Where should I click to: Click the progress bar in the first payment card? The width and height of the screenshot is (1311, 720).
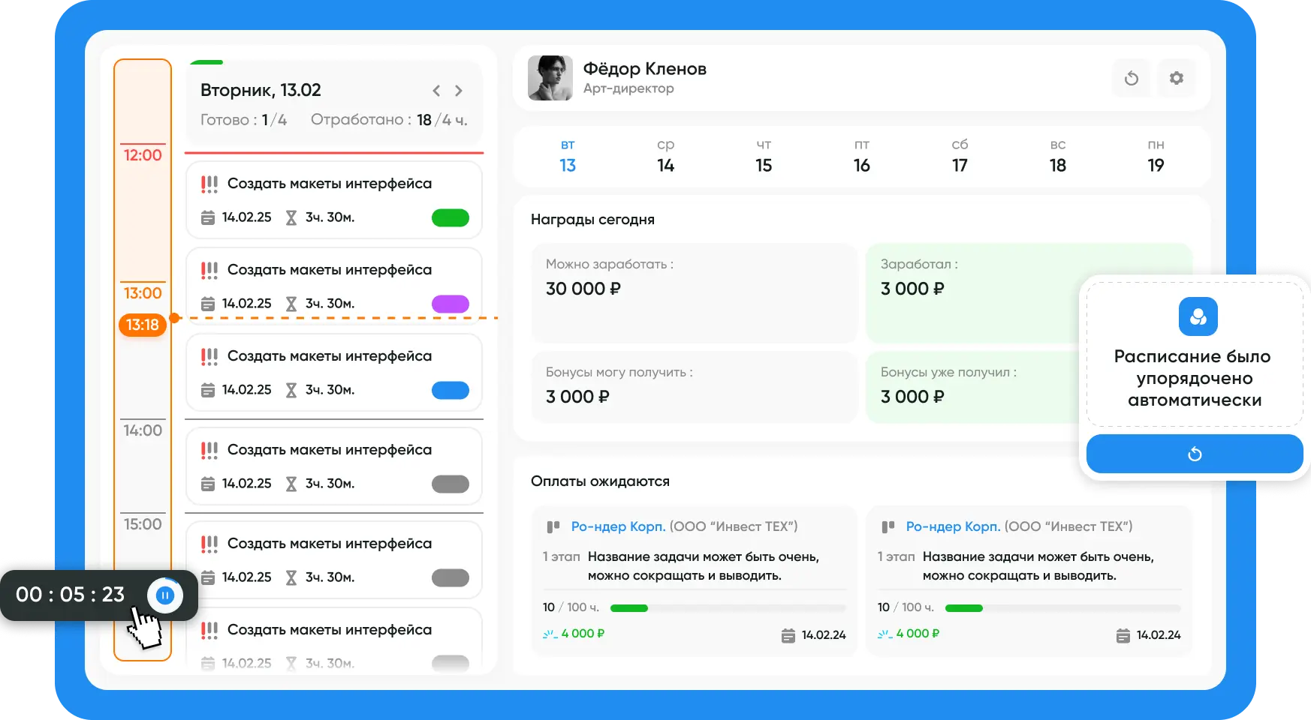click(x=728, y=607)
